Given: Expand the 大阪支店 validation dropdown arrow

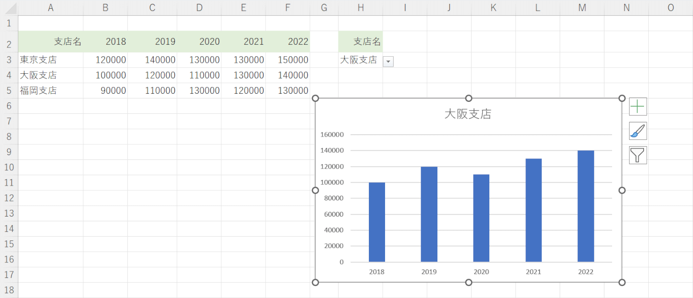Looking at the screenshot, I should 388,61.
